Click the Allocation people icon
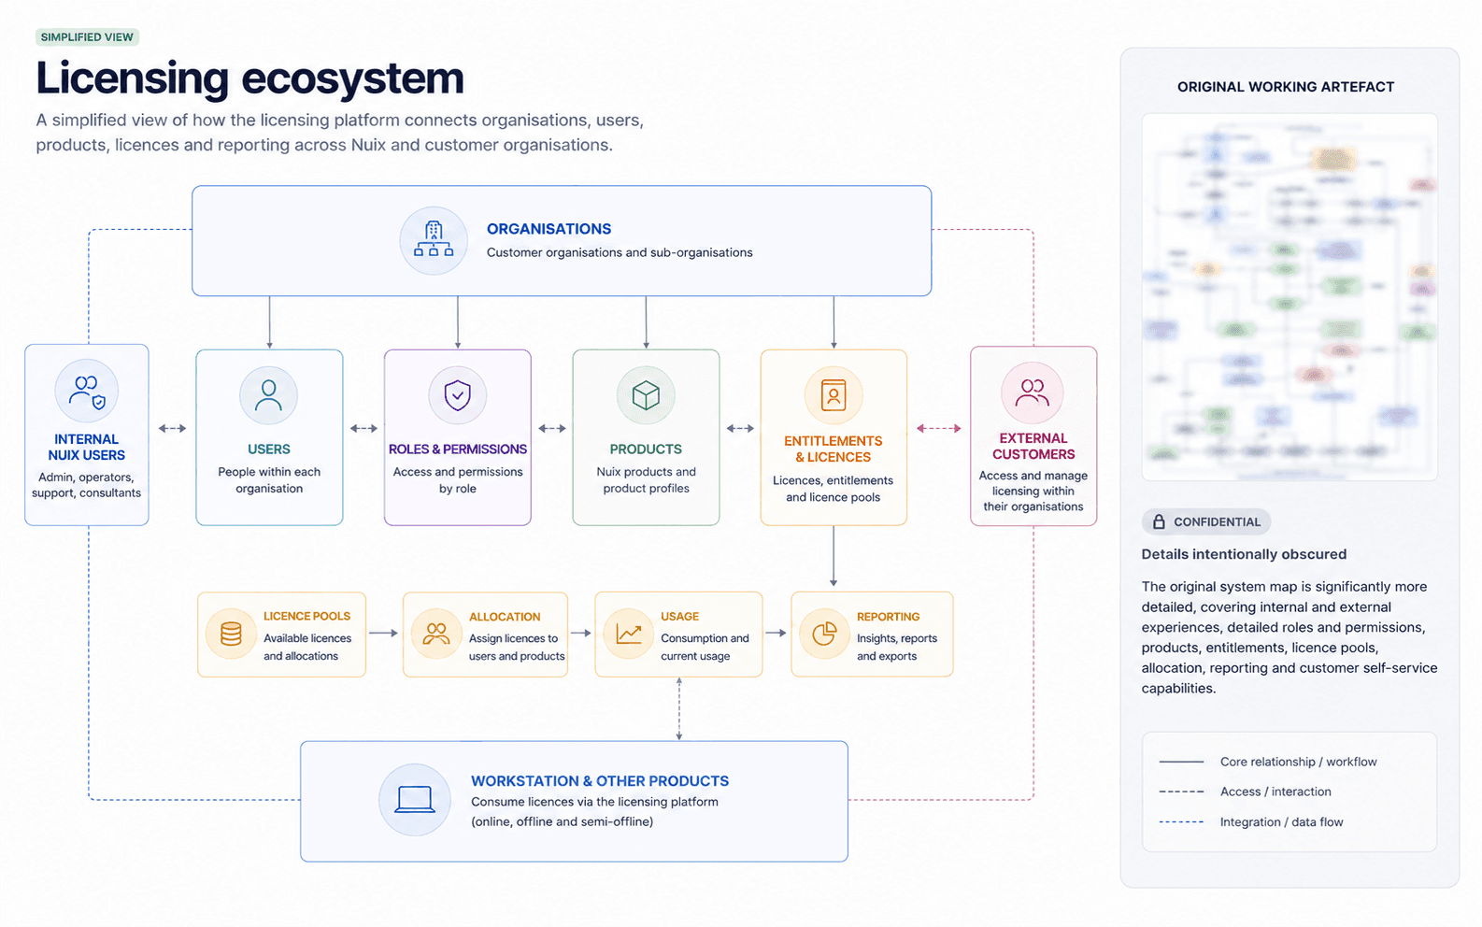Viewport: 1482px width, 927px height. (436, 635)
